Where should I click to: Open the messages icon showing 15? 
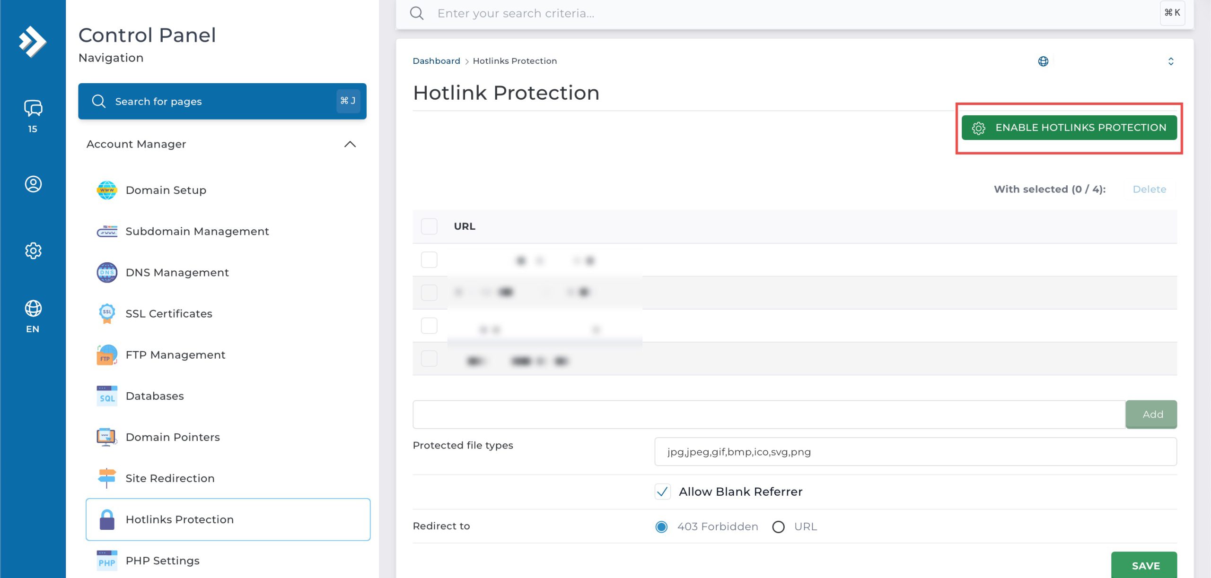pyautogui.click(x=33, y=109)
